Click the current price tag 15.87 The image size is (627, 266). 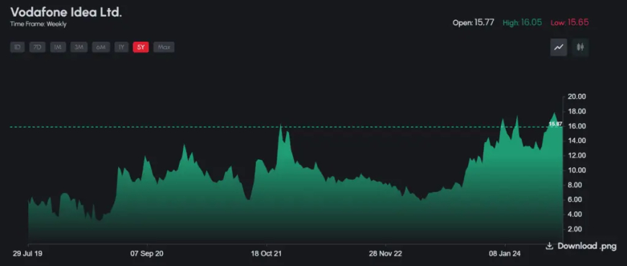coord(556,125)
